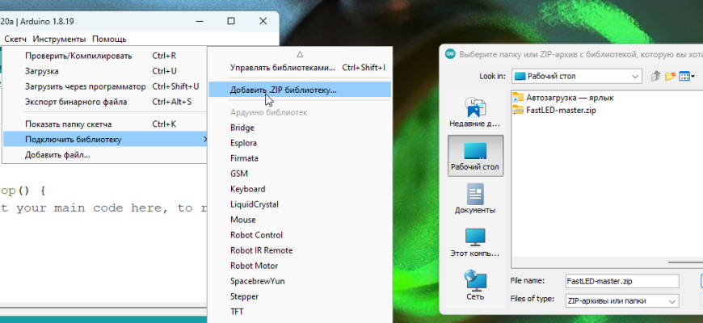Open Документы in the places sidebar
This screenshot has height=323, width=703.
click(475, 199)
